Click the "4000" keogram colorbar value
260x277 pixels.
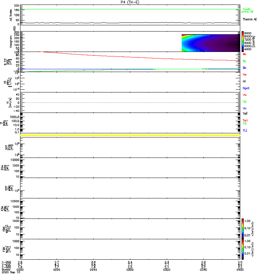[x=248, y=49]
